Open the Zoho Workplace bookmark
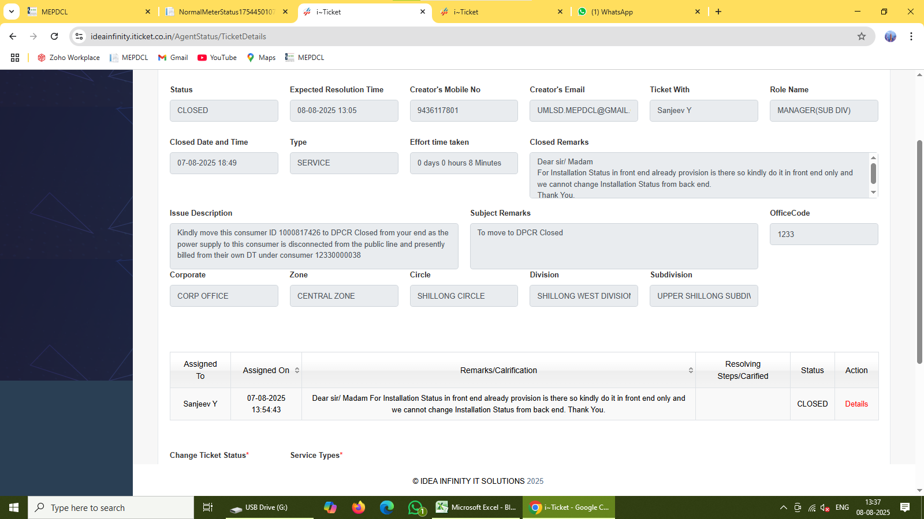Image resolution: width=924 pixels, height=519 pixels. pyautogui.click(x=69, y=58)
